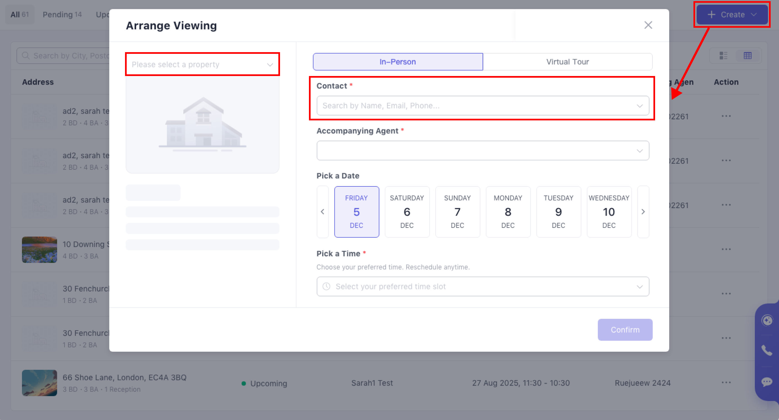Switch to the Pending tab
The height and width of the screenshot is (420, 779).
pyautogui.click(x=62, y=14)
